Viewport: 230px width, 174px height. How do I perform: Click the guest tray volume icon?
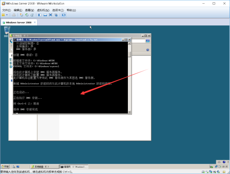[x=220, y=167]
